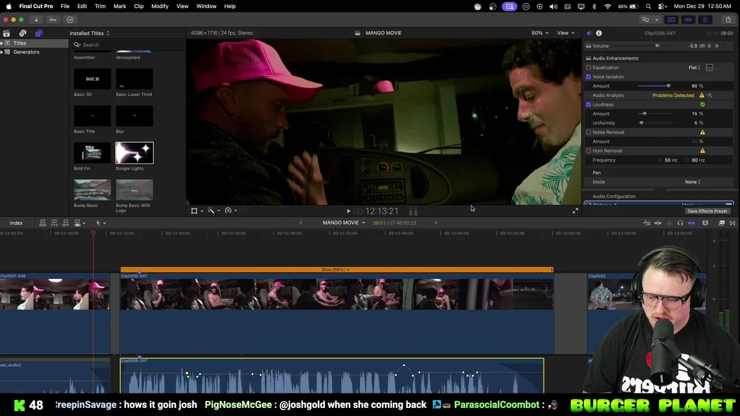This screenshot has height=416, width=740.
Task: Open the File menu
Action: [65, 6]
